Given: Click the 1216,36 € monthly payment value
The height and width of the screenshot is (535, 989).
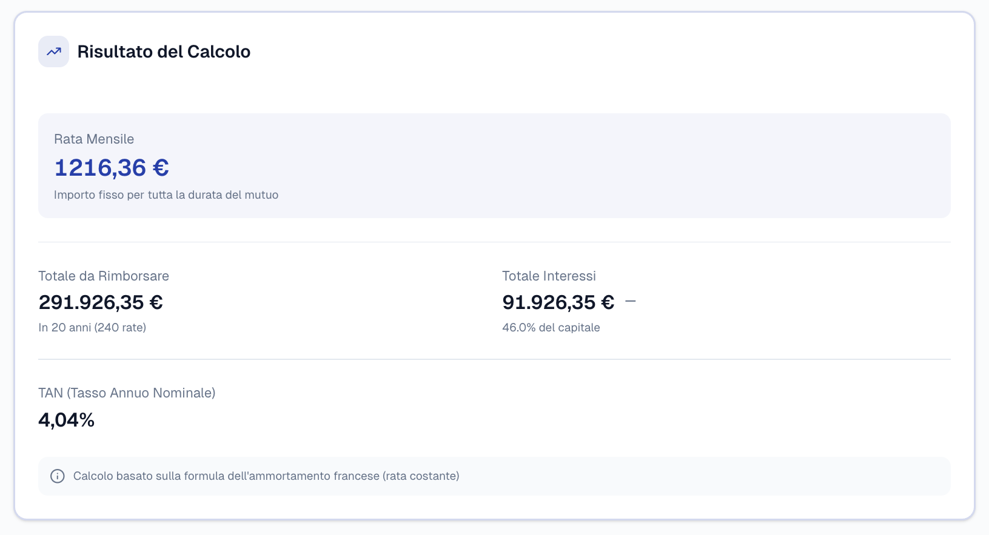Looking at the screenshot, I should pyautogui.click(x=112, y=168).
